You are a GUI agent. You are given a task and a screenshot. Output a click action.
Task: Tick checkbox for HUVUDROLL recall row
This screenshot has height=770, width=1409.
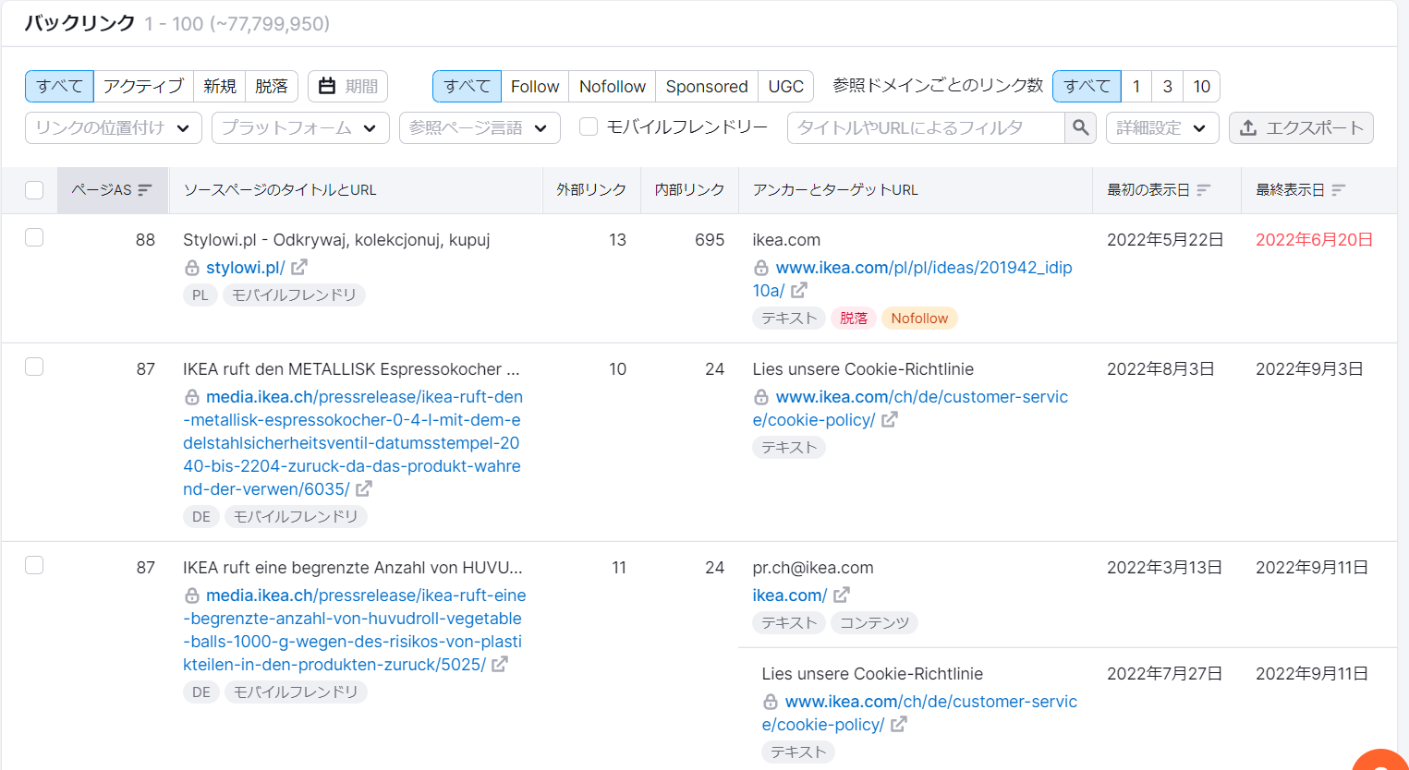(34, 565)
